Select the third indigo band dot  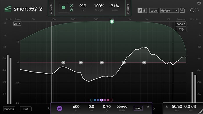98,100
